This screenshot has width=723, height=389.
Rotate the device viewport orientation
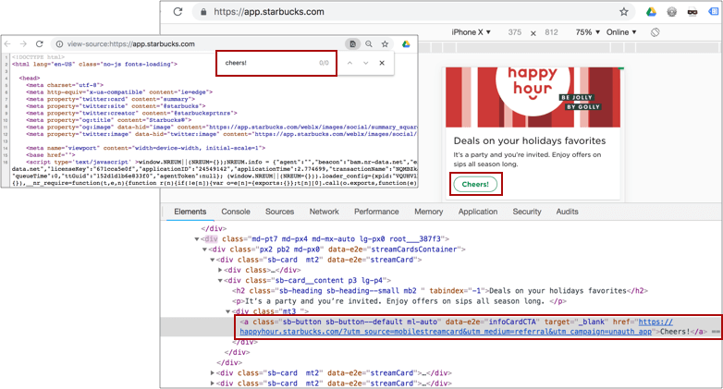[x=655, y=32]
